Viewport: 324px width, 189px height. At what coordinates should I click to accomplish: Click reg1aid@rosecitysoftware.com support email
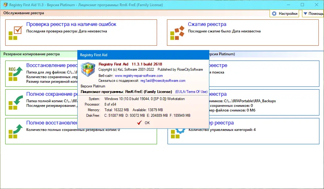pyautogui.click(x=163, y=81)
